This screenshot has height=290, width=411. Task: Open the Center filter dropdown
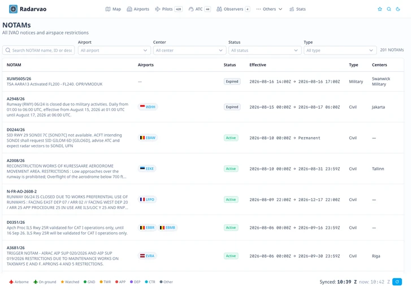point(189,50)
